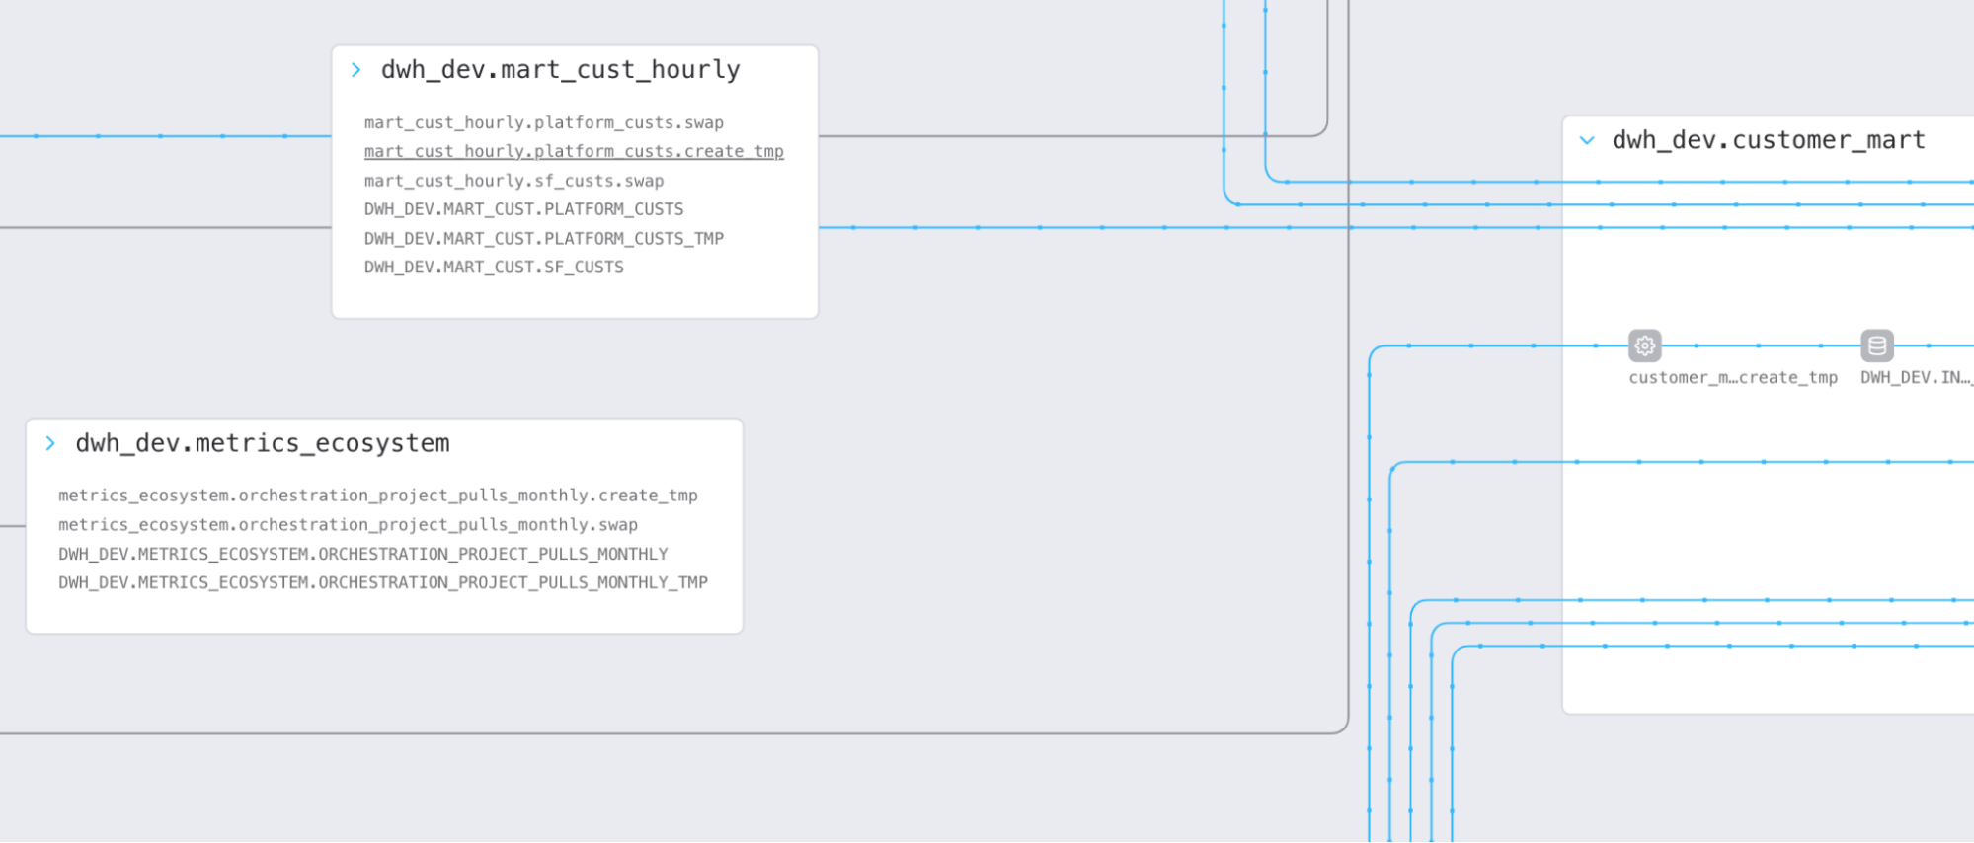This screenshot has width=1974, height=843.
Task: Open DWH_DEV.MART_CUST.SF_CUSTS dataset
Action: tap(494, 268)
